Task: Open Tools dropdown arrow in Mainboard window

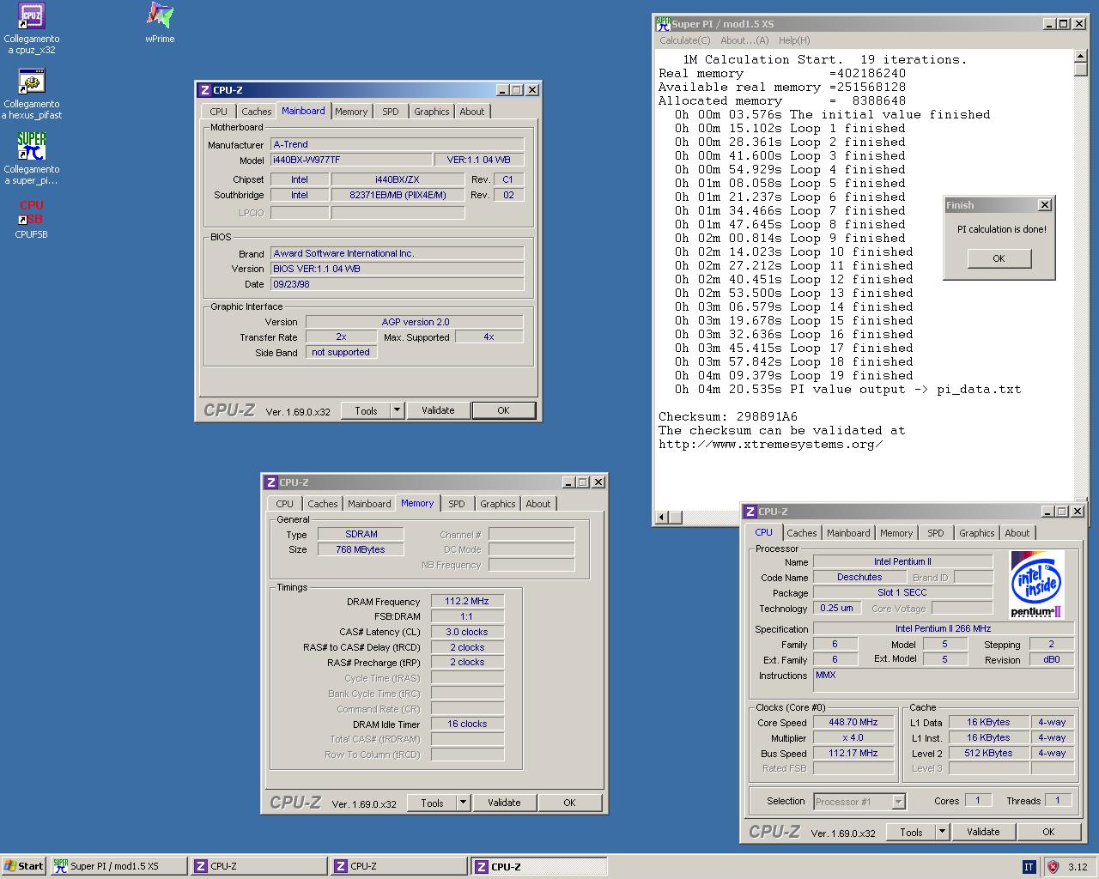Action: tap(397, 410)
